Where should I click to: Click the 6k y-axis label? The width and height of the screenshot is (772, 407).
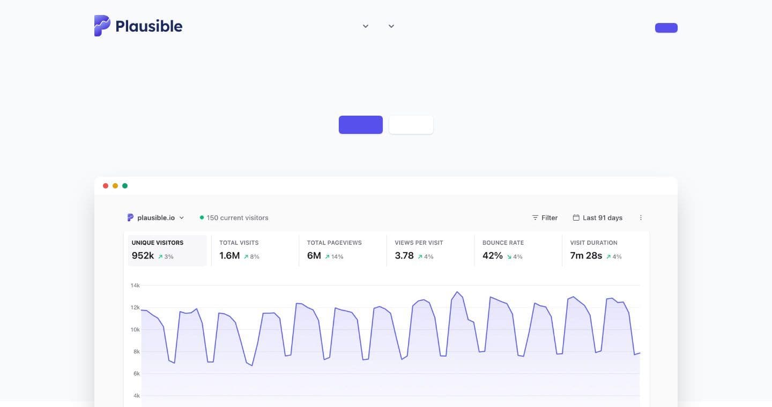coord(137,373)
